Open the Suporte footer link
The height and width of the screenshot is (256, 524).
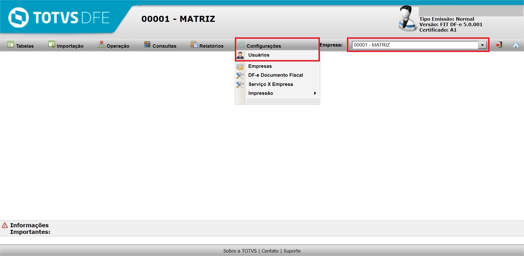coord(292,251)
